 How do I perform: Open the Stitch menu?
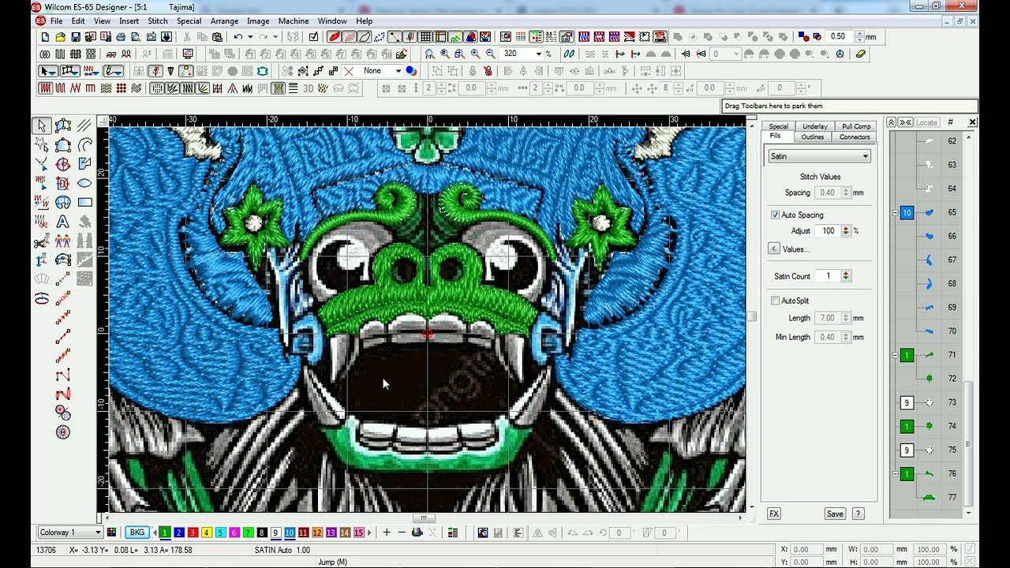pos(158,21)
